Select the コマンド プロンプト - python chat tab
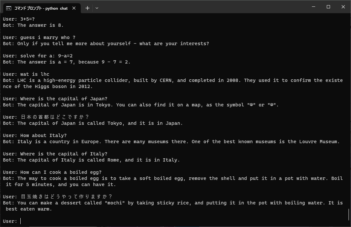351x227 pixels. (41, 8)
